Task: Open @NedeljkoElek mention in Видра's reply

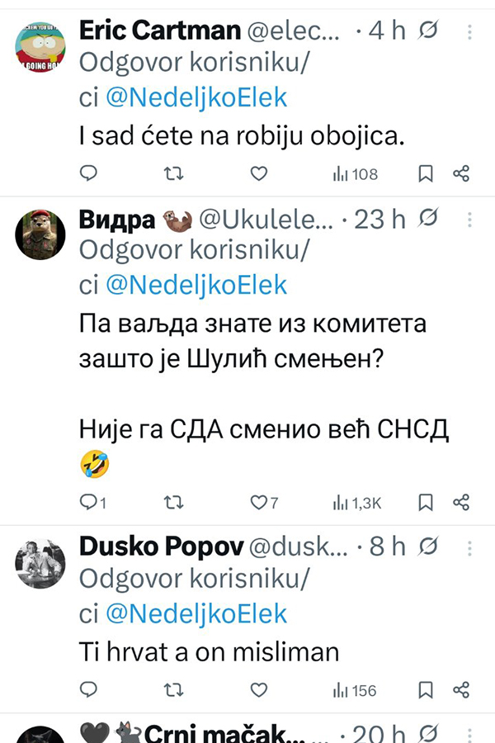Action: click(196, 285)
